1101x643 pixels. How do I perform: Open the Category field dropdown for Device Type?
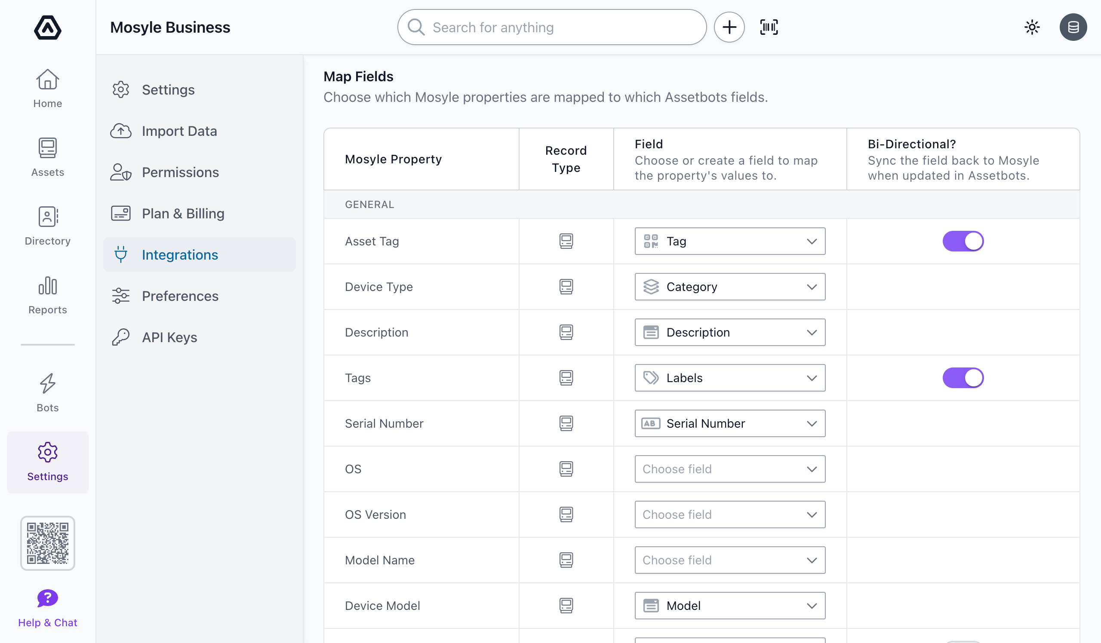tap(730, 287)
